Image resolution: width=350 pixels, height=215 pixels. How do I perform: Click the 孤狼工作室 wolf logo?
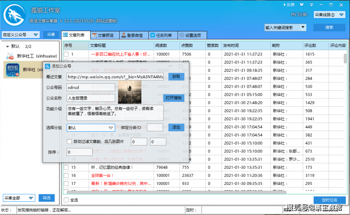[14, 15]
